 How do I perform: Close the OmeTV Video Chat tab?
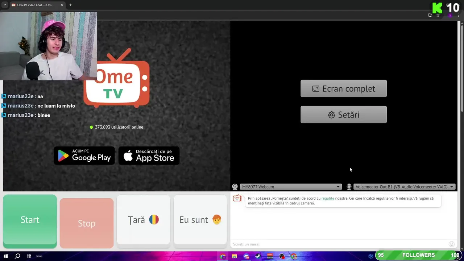tap(62, 5)
